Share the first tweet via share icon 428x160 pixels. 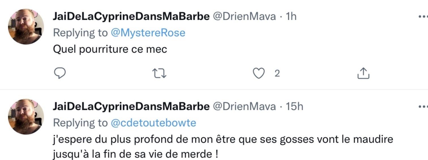[x=364, y=74]
